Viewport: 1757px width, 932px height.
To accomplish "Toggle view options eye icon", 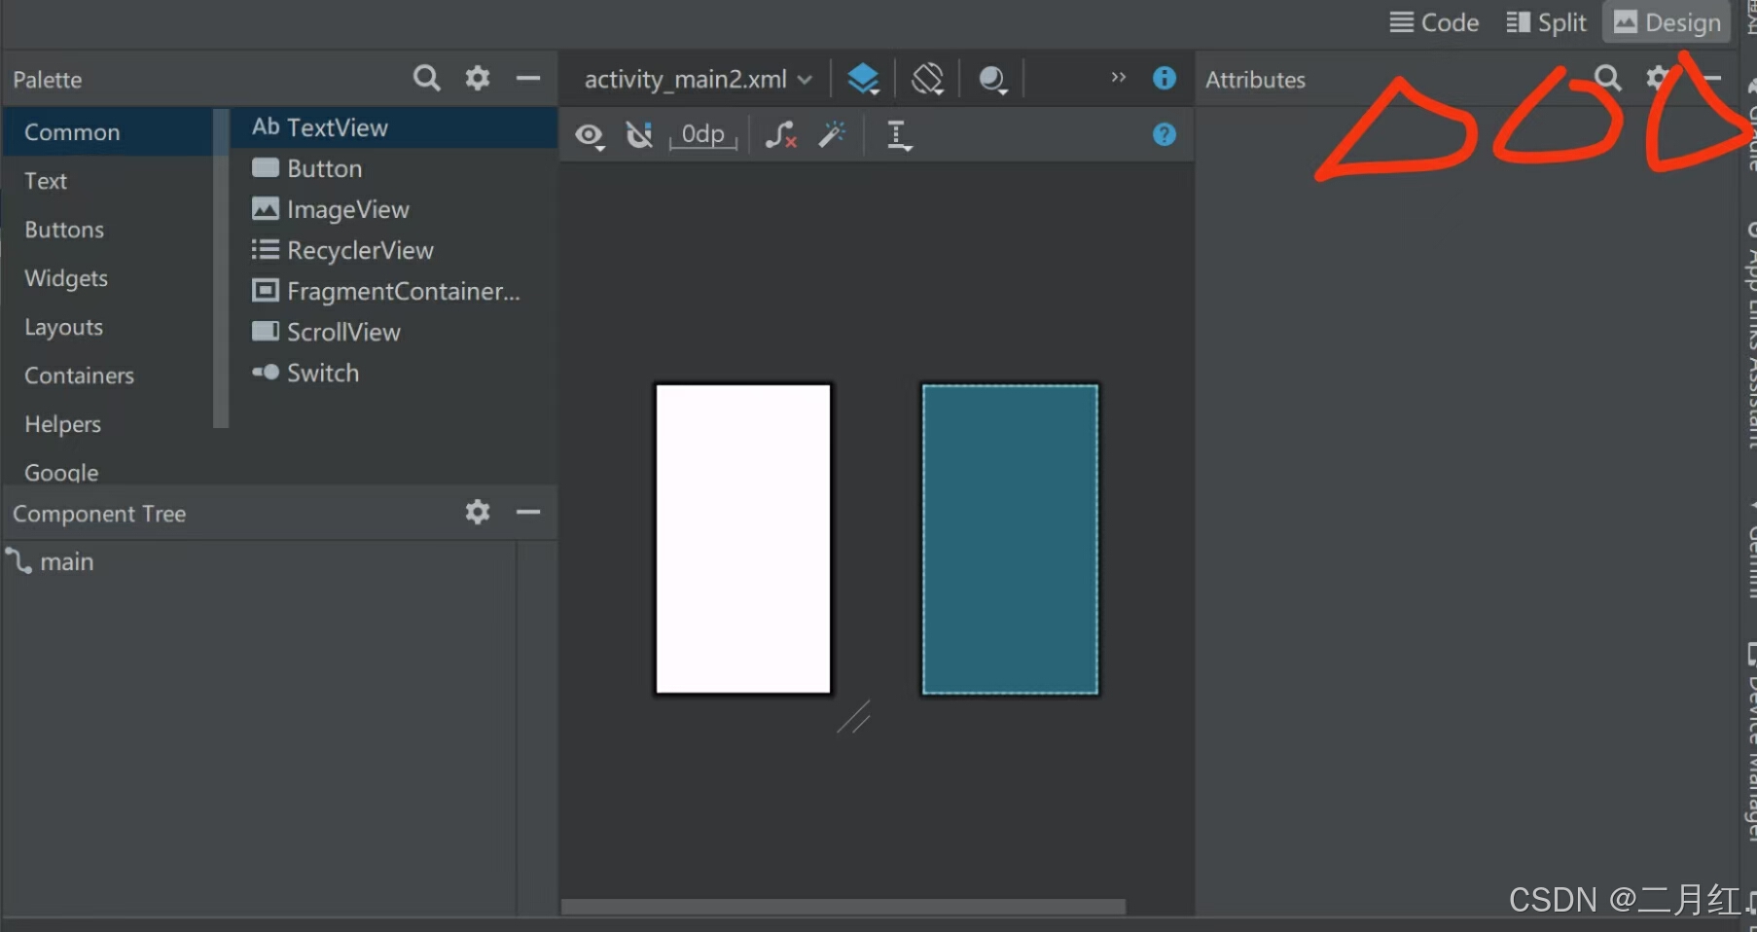I will point(589,135).
